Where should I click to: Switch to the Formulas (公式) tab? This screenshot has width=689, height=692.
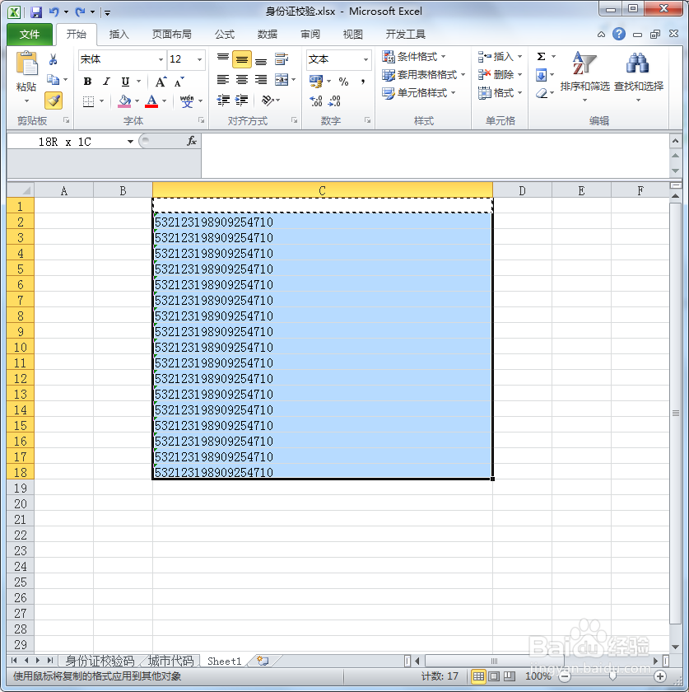[x=225, y=35]
